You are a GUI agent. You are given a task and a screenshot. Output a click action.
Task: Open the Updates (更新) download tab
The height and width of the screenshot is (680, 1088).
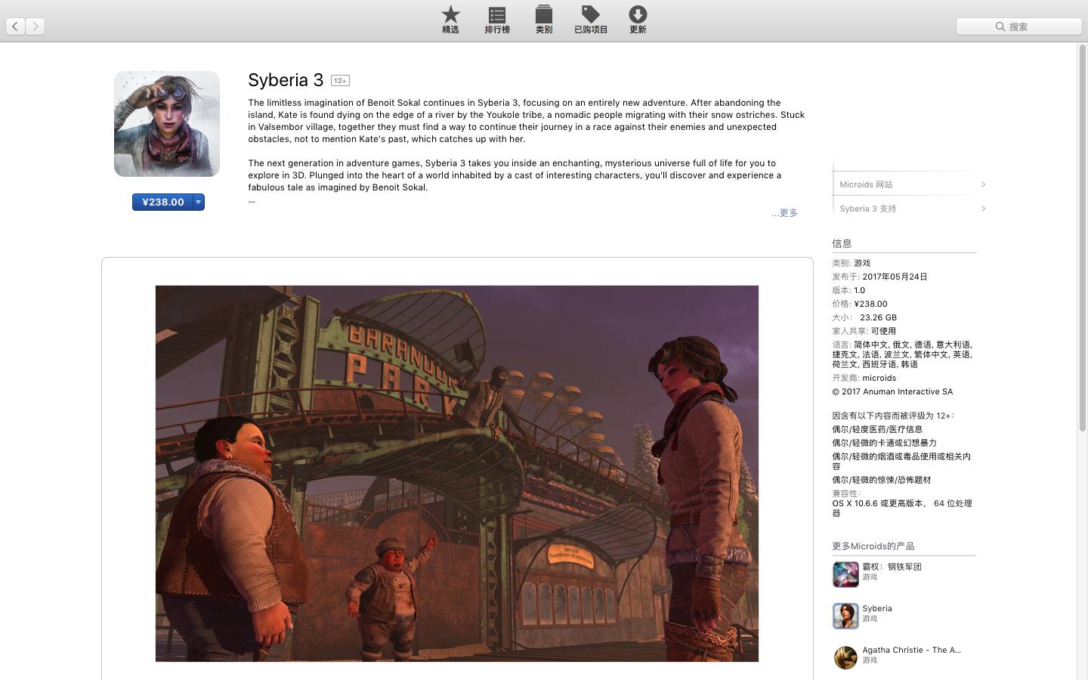pyautogui.click(x=638, y=20)
